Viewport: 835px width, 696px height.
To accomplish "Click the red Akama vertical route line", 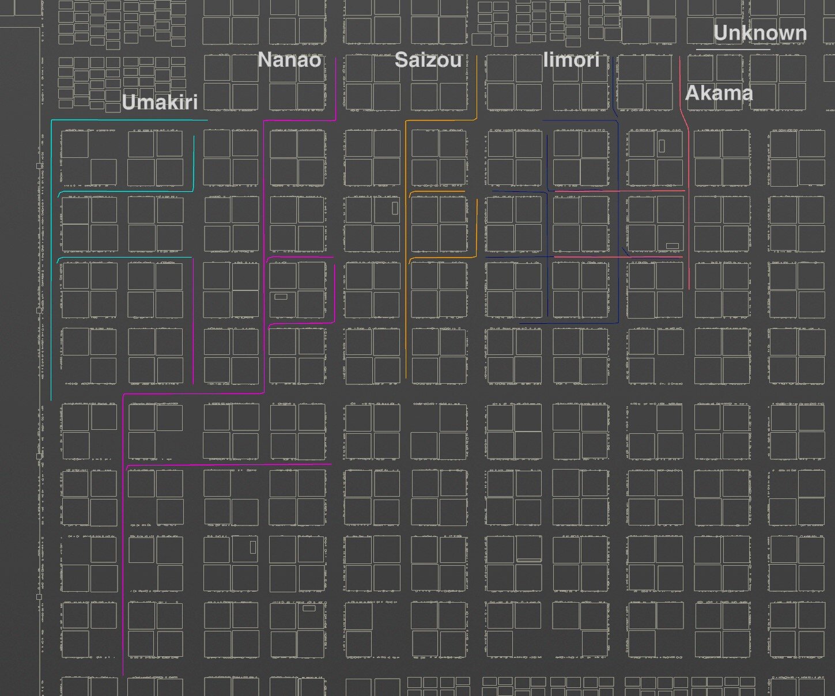I will pos(689,219).
